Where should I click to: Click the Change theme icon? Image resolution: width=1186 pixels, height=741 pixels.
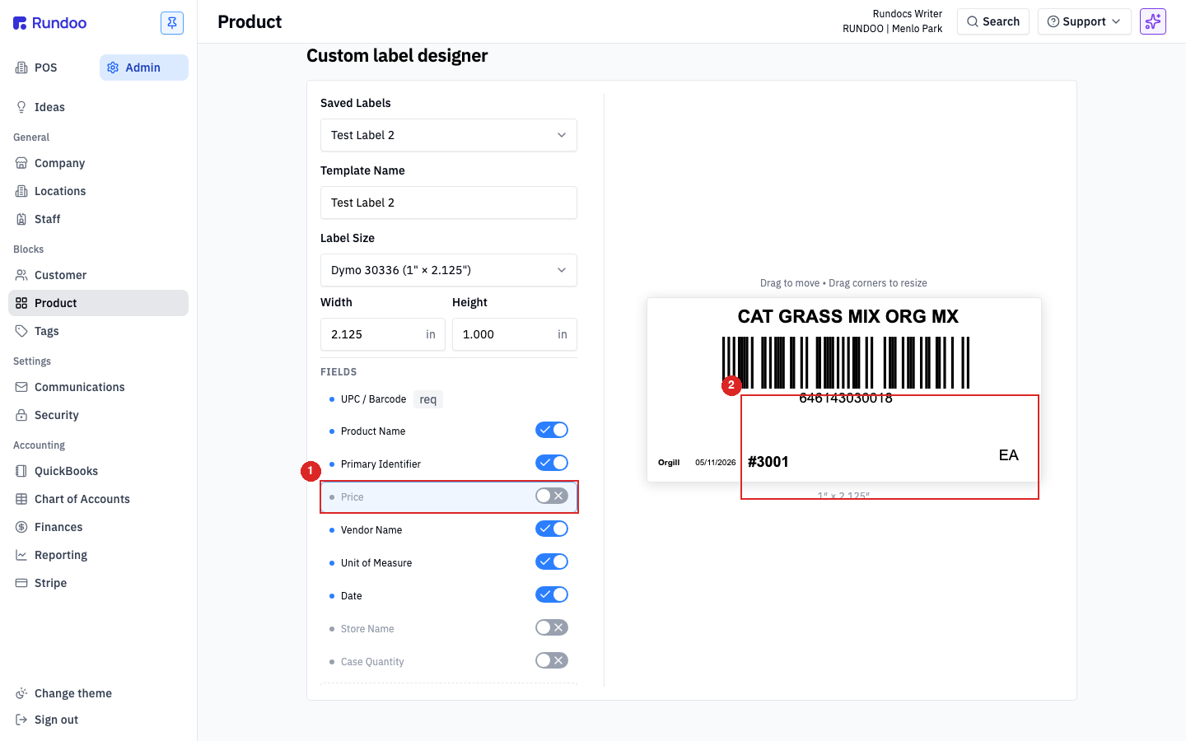point(21,693)
